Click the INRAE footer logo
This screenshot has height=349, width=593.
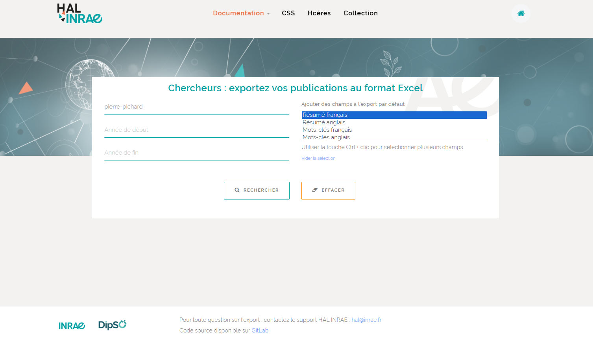tap(72, 326)
